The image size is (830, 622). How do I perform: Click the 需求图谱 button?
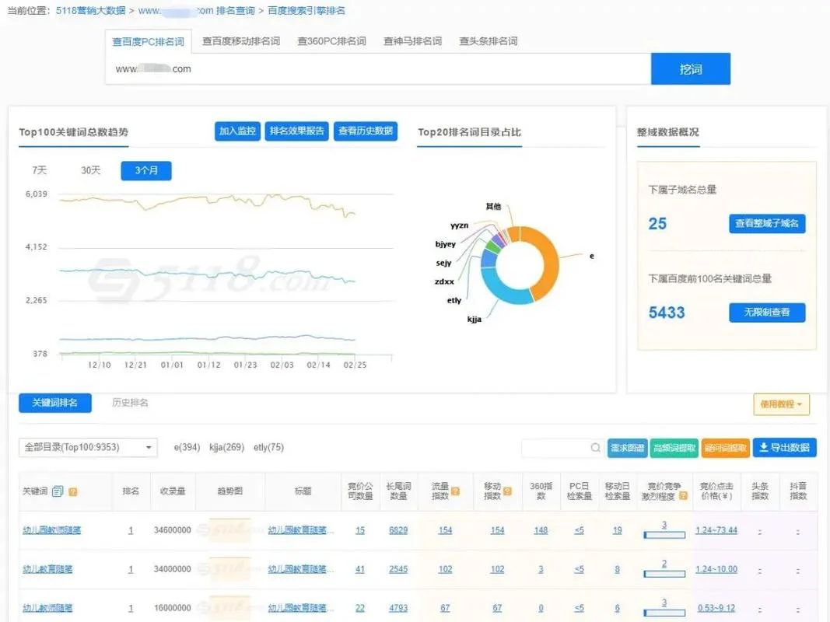pos(627,448)
